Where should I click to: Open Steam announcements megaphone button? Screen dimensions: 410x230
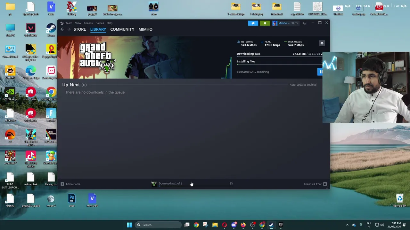253,23
